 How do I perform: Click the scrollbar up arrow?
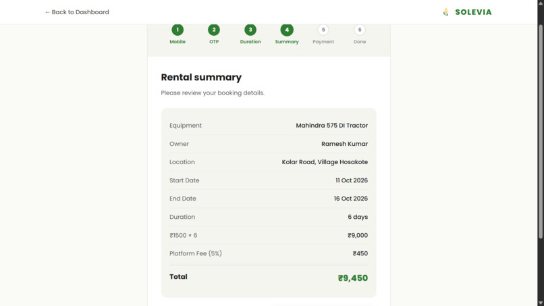click(x=541, y=3)
